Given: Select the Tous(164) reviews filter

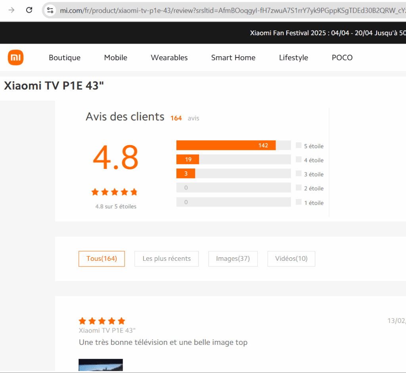Looking at the screenshot, I should coord(102,258).
